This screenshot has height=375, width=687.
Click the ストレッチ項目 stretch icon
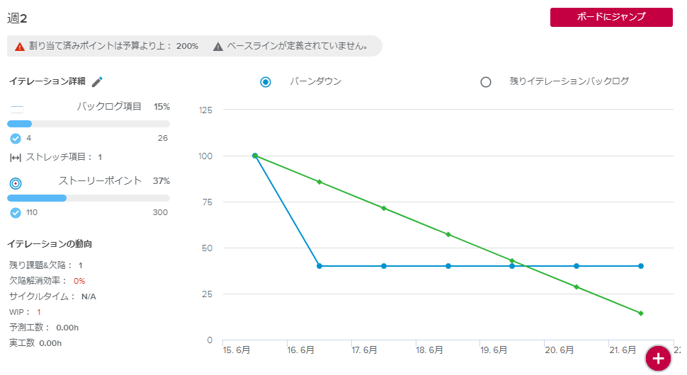(16, 157)
